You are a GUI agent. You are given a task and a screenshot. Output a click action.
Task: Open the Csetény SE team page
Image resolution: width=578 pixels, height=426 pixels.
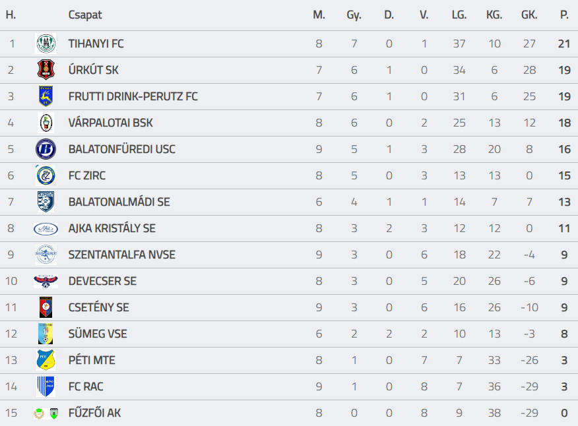coord(98,308)
